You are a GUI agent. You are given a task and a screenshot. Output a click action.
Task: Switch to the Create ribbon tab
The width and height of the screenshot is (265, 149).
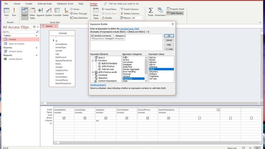pyautogui.click(x=29, y=4)
